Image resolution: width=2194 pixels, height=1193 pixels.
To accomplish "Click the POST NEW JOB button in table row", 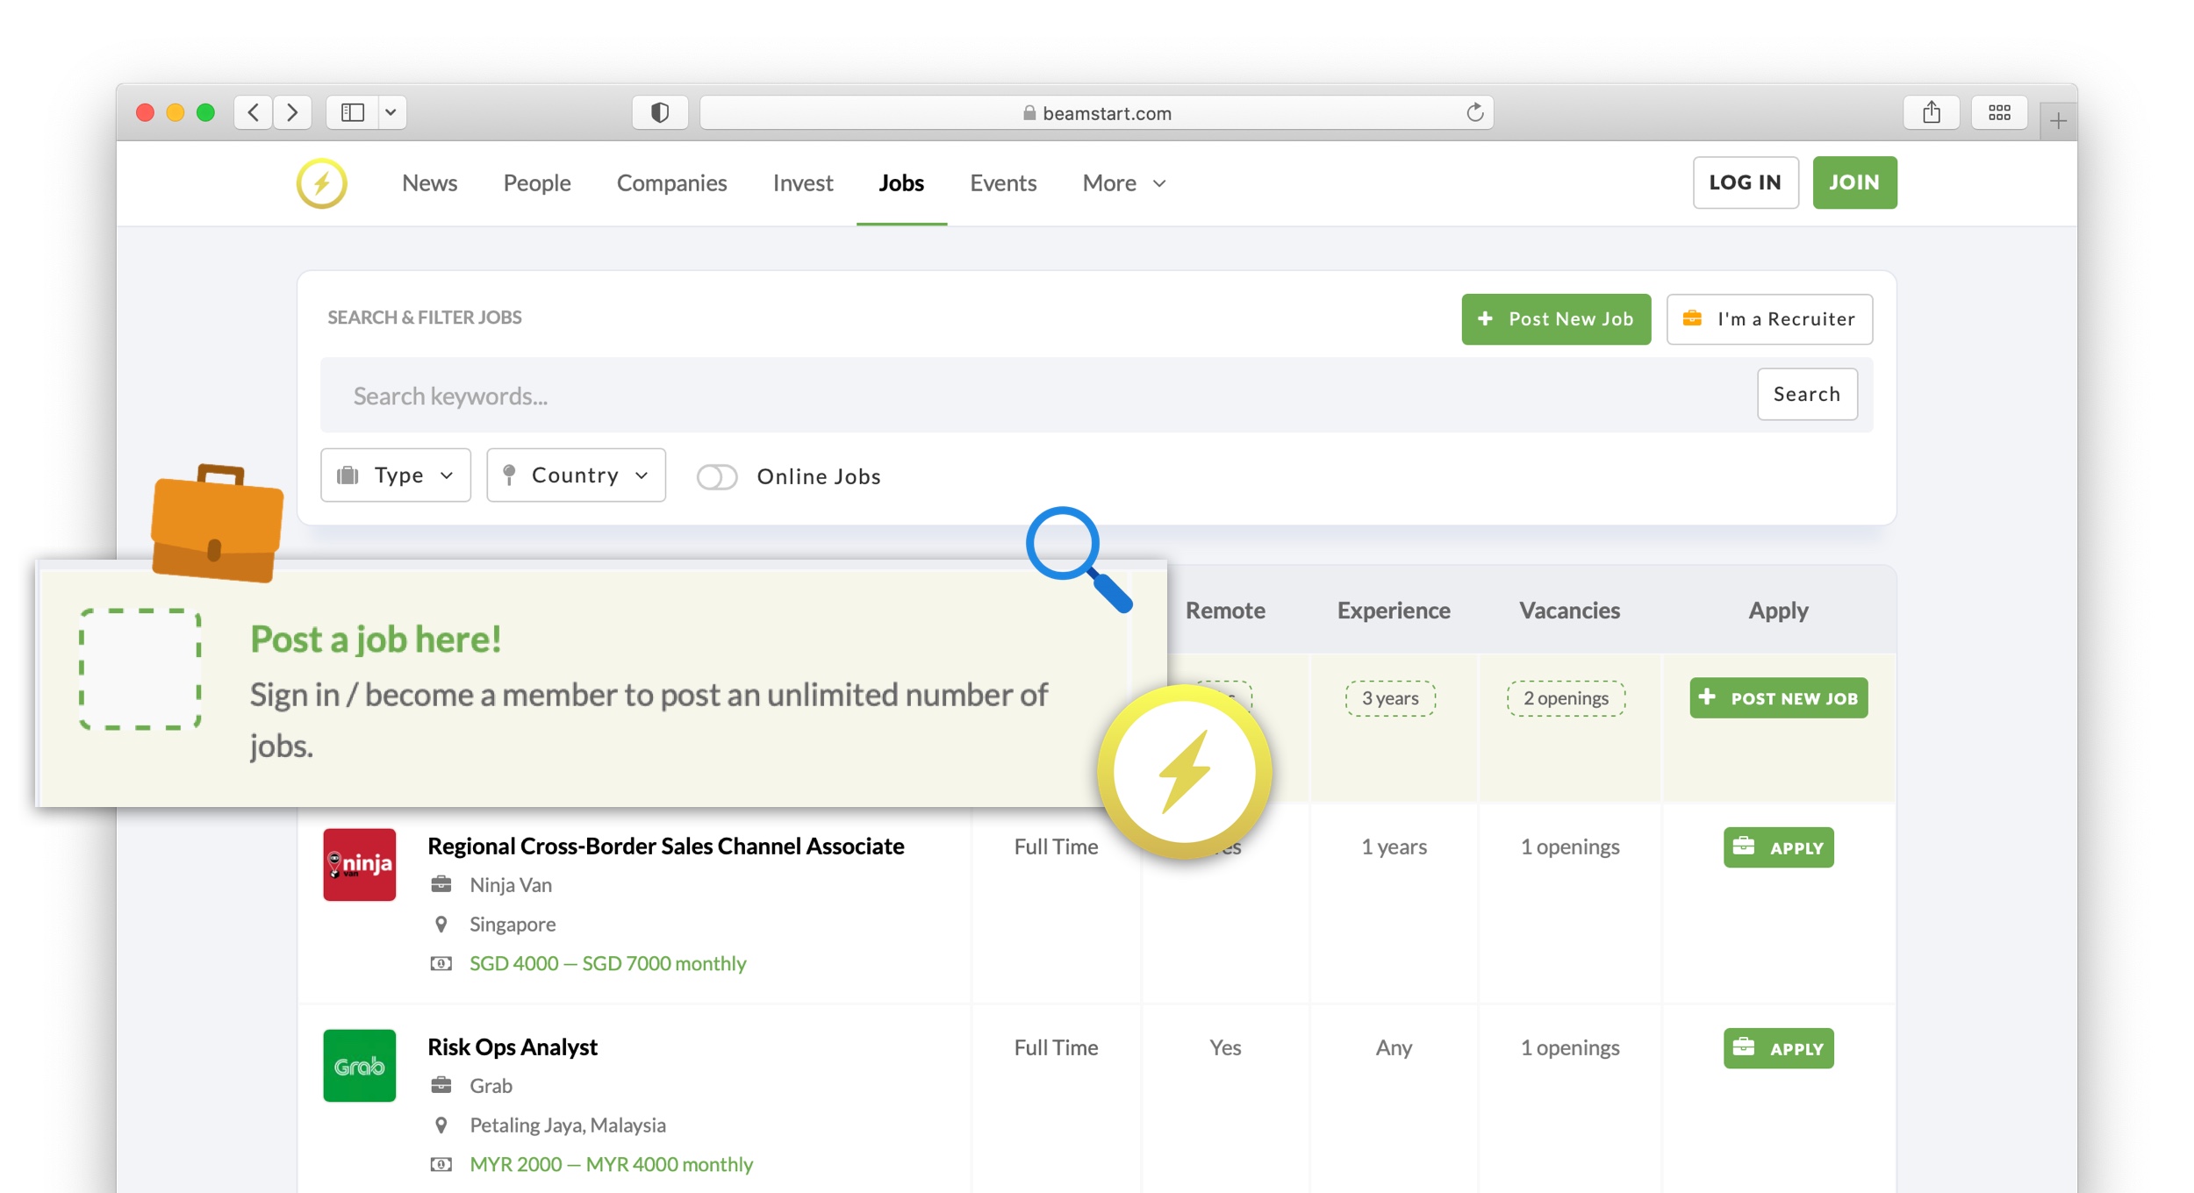I will coord(1779,698).
